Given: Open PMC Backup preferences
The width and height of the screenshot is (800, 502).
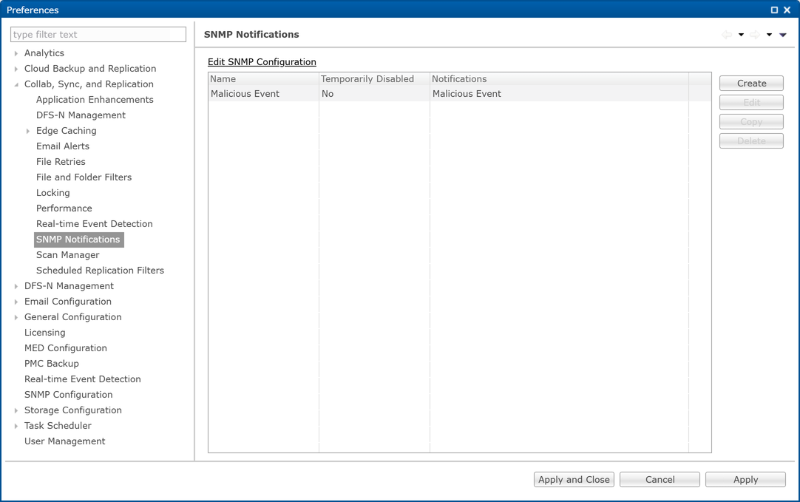Looking at the screenshot, I should [52, 364].
